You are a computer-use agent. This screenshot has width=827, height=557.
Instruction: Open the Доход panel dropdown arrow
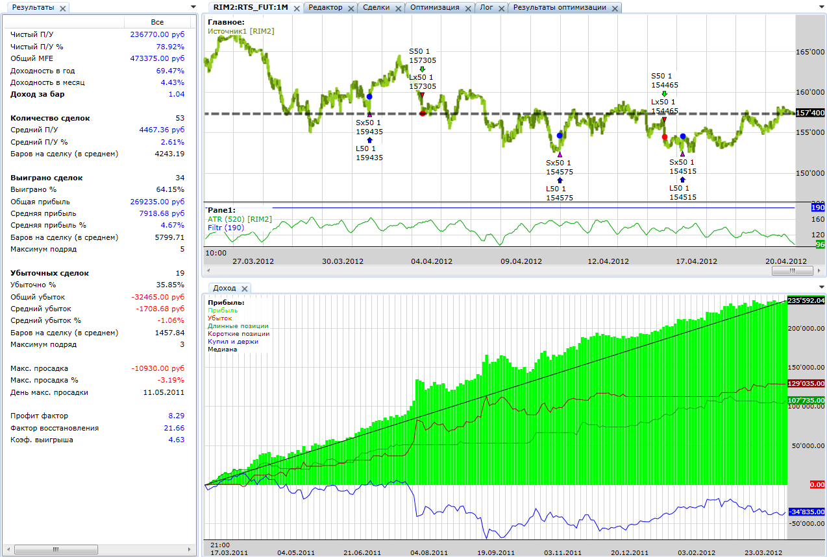(822, 286)
